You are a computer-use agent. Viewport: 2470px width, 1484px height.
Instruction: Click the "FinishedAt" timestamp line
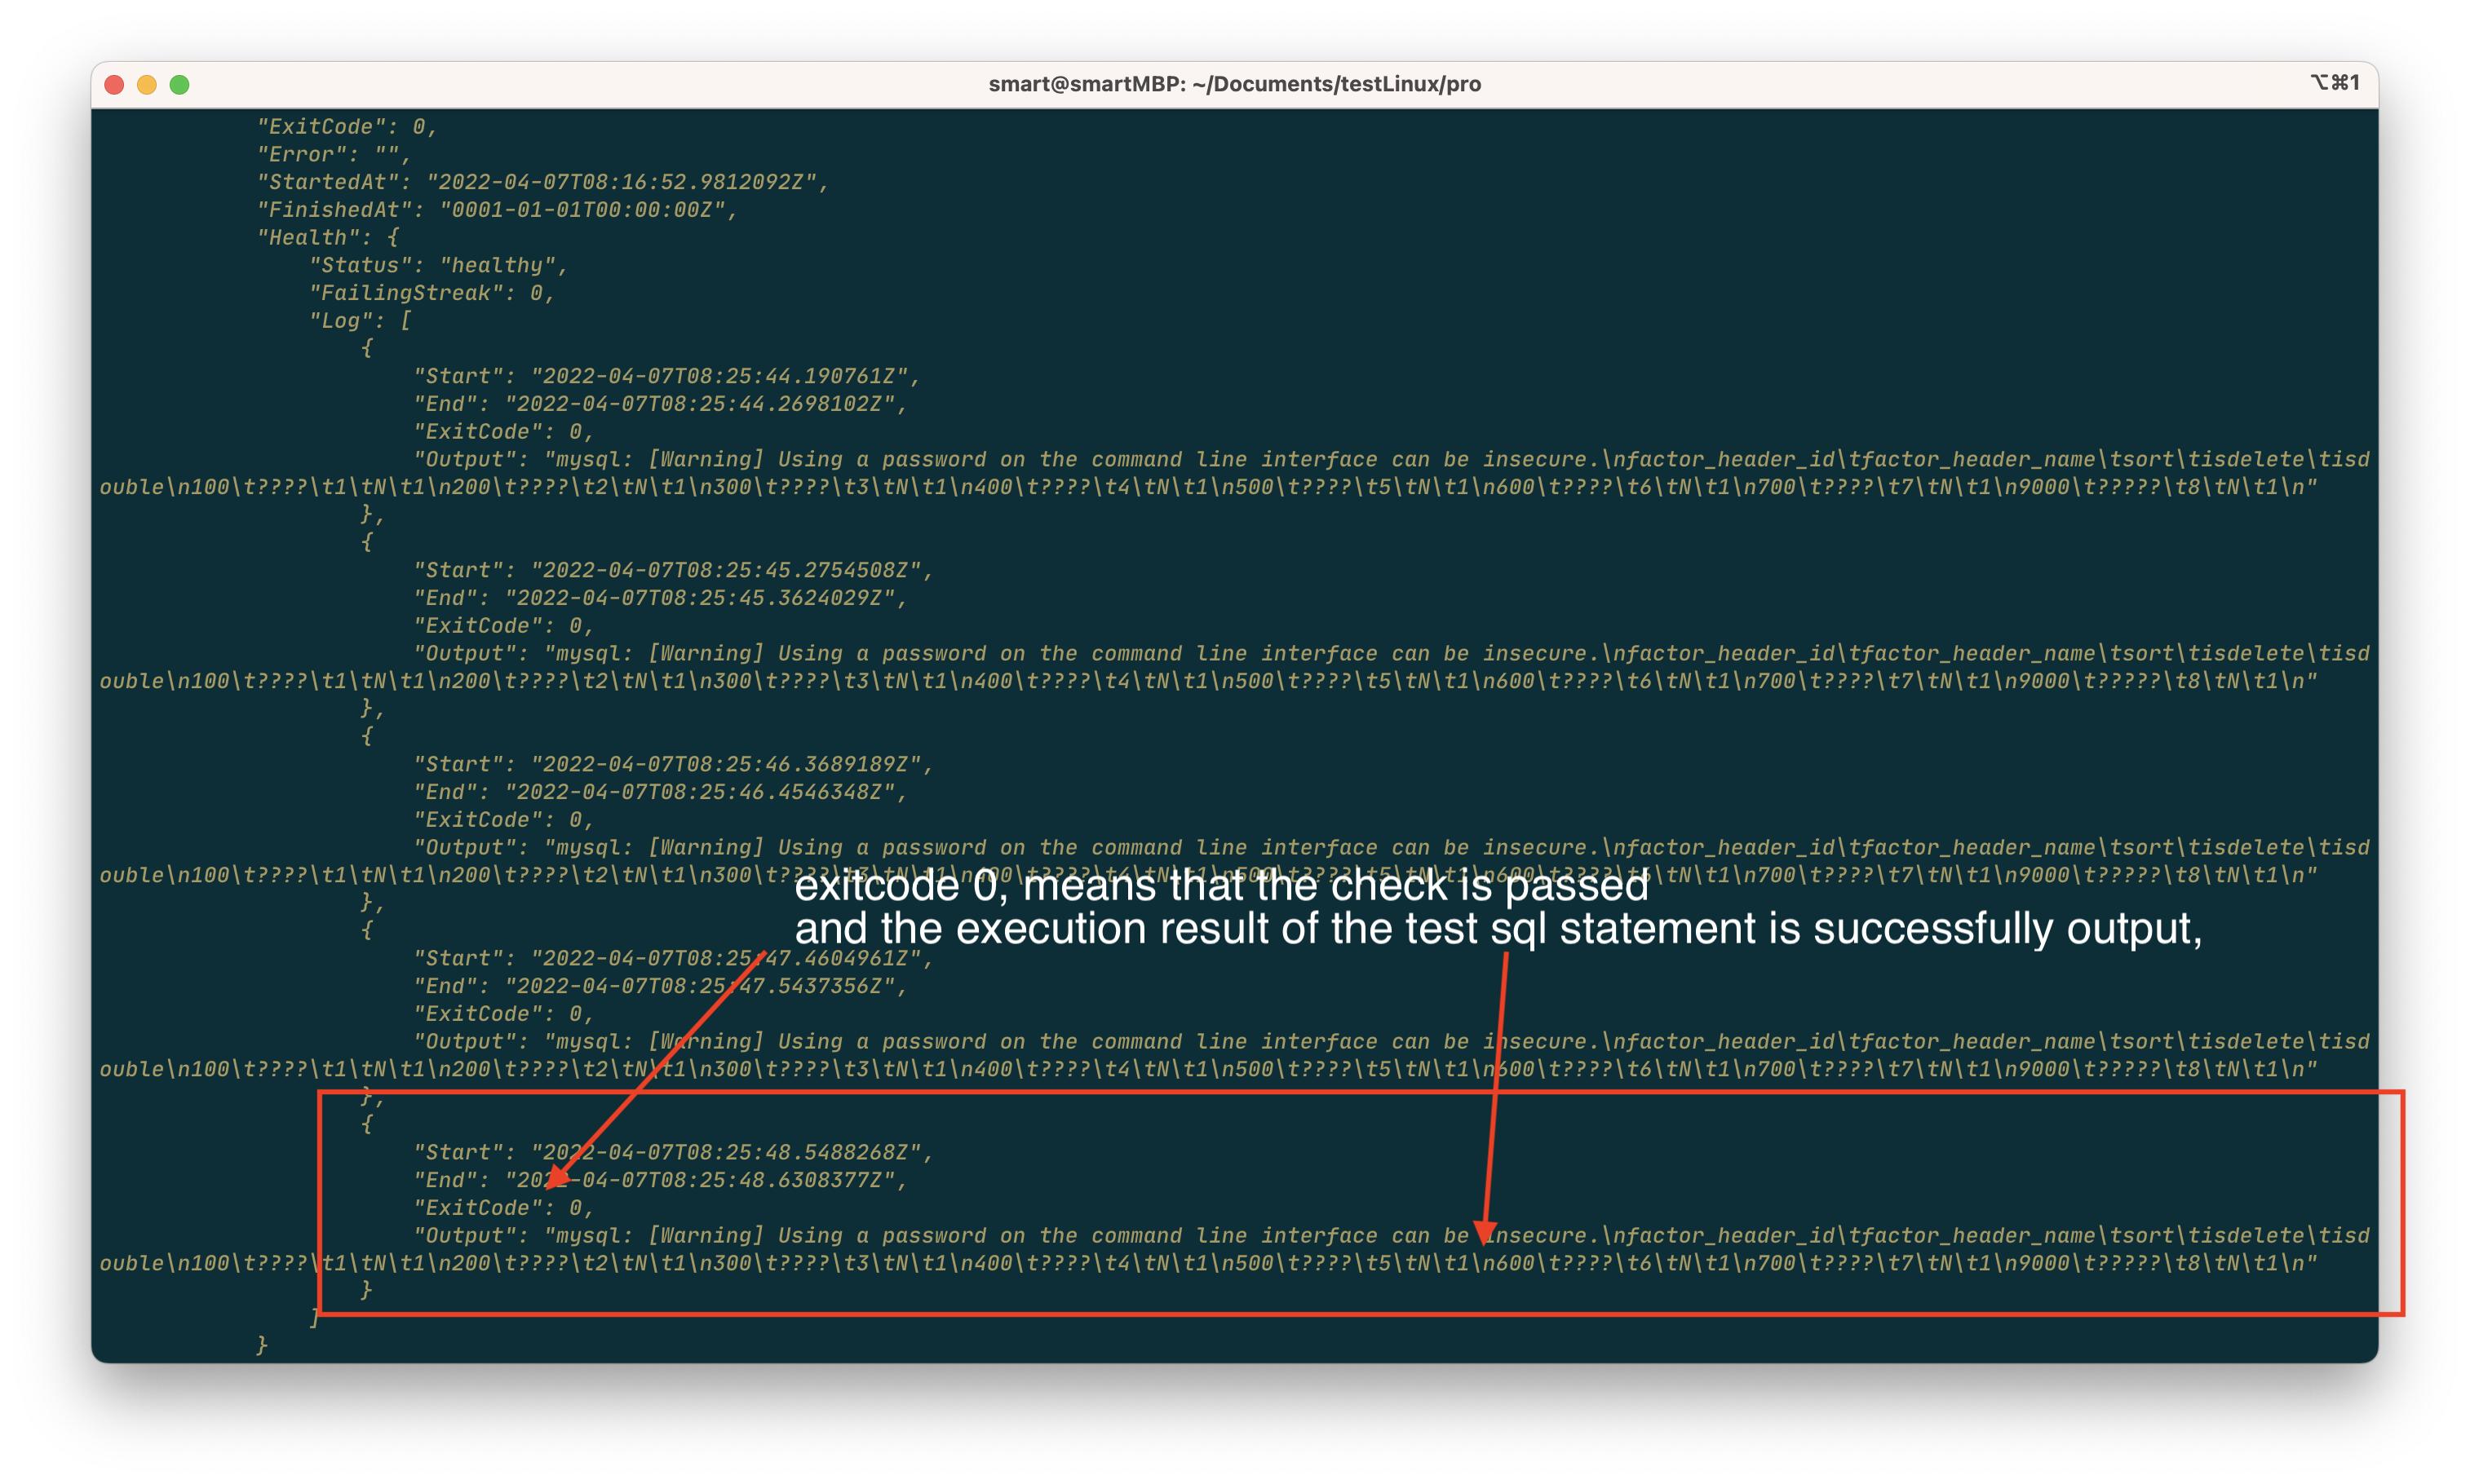click(496, 210)
